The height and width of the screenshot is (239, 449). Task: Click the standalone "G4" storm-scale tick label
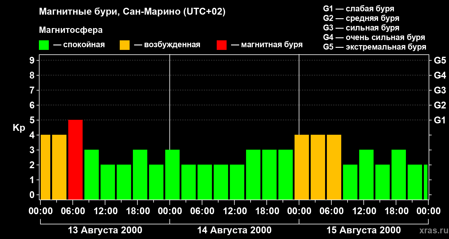[x=440, y=75]
